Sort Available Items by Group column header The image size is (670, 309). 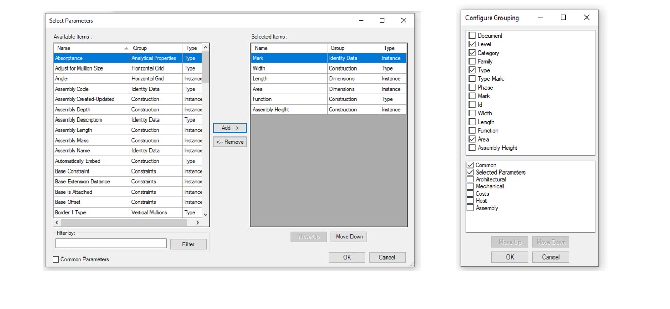pos(155,48)
